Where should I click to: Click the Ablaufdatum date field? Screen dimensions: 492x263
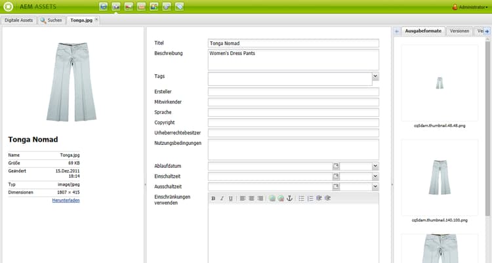point(270,166)
